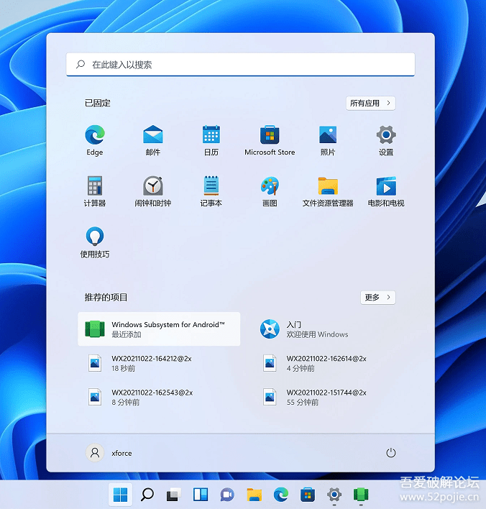Open 入门 get started recommendation
486x509 pixels.
(x=334, y=329)
